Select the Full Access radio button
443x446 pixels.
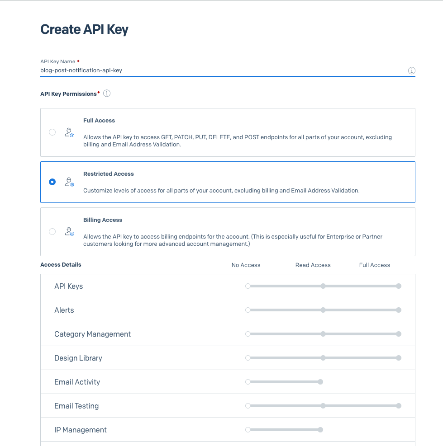(52, 132)
